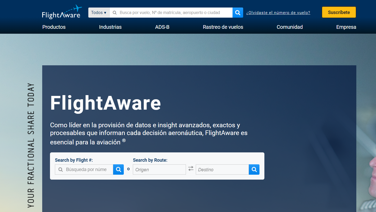The width and height of the screenshot is (376, 212).
Task: Open the Rastreo de vuelos menu
Action: (x=223, y=27)
